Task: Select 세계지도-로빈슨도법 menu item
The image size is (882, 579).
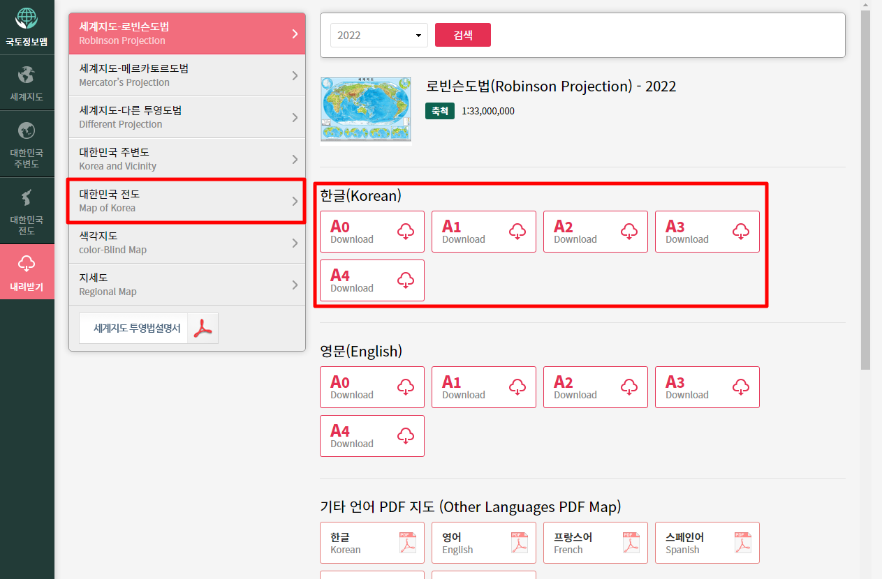Action: [x=187, y=33]
